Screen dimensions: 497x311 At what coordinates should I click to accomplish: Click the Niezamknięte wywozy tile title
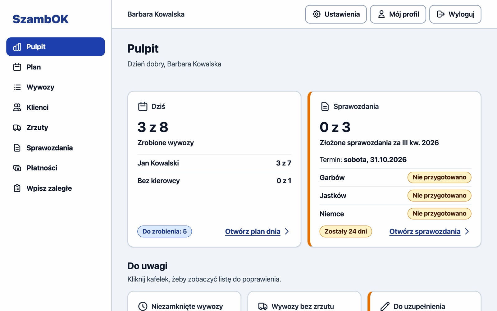[187, 306]
